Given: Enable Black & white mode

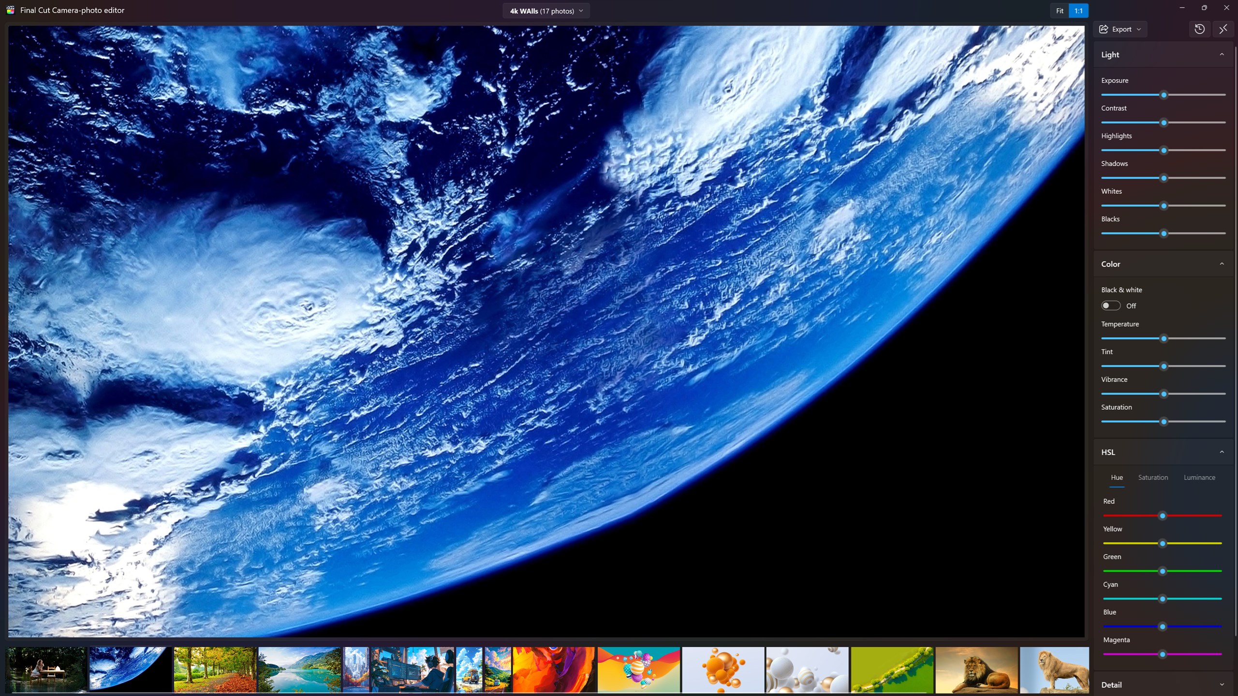Looking at the screenshot, I should [1110, 305].
